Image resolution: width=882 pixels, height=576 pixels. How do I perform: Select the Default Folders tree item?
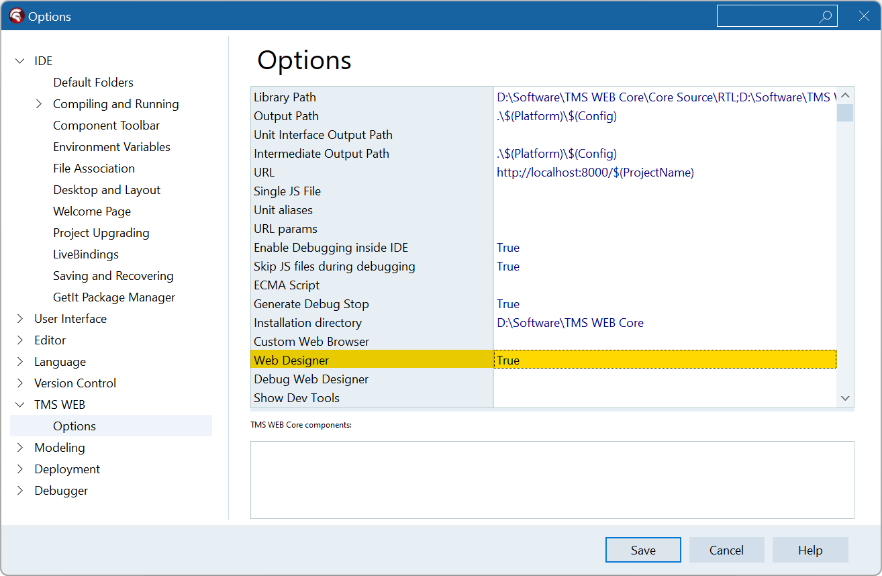pyautogui.click(x=93, y=82)
